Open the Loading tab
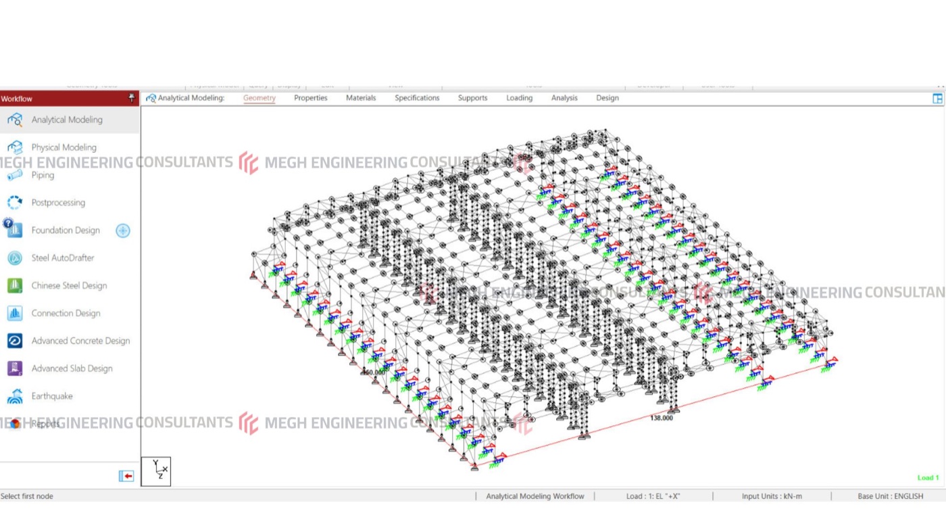Viewport: 946px width, 532px height. [x=520, y=98]
